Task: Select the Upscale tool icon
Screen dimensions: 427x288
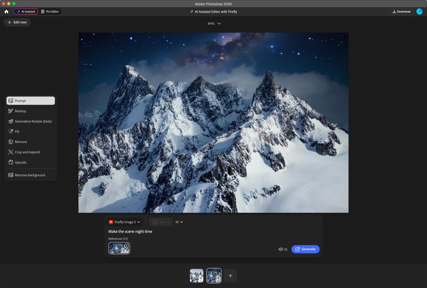Action: point(11,162)
